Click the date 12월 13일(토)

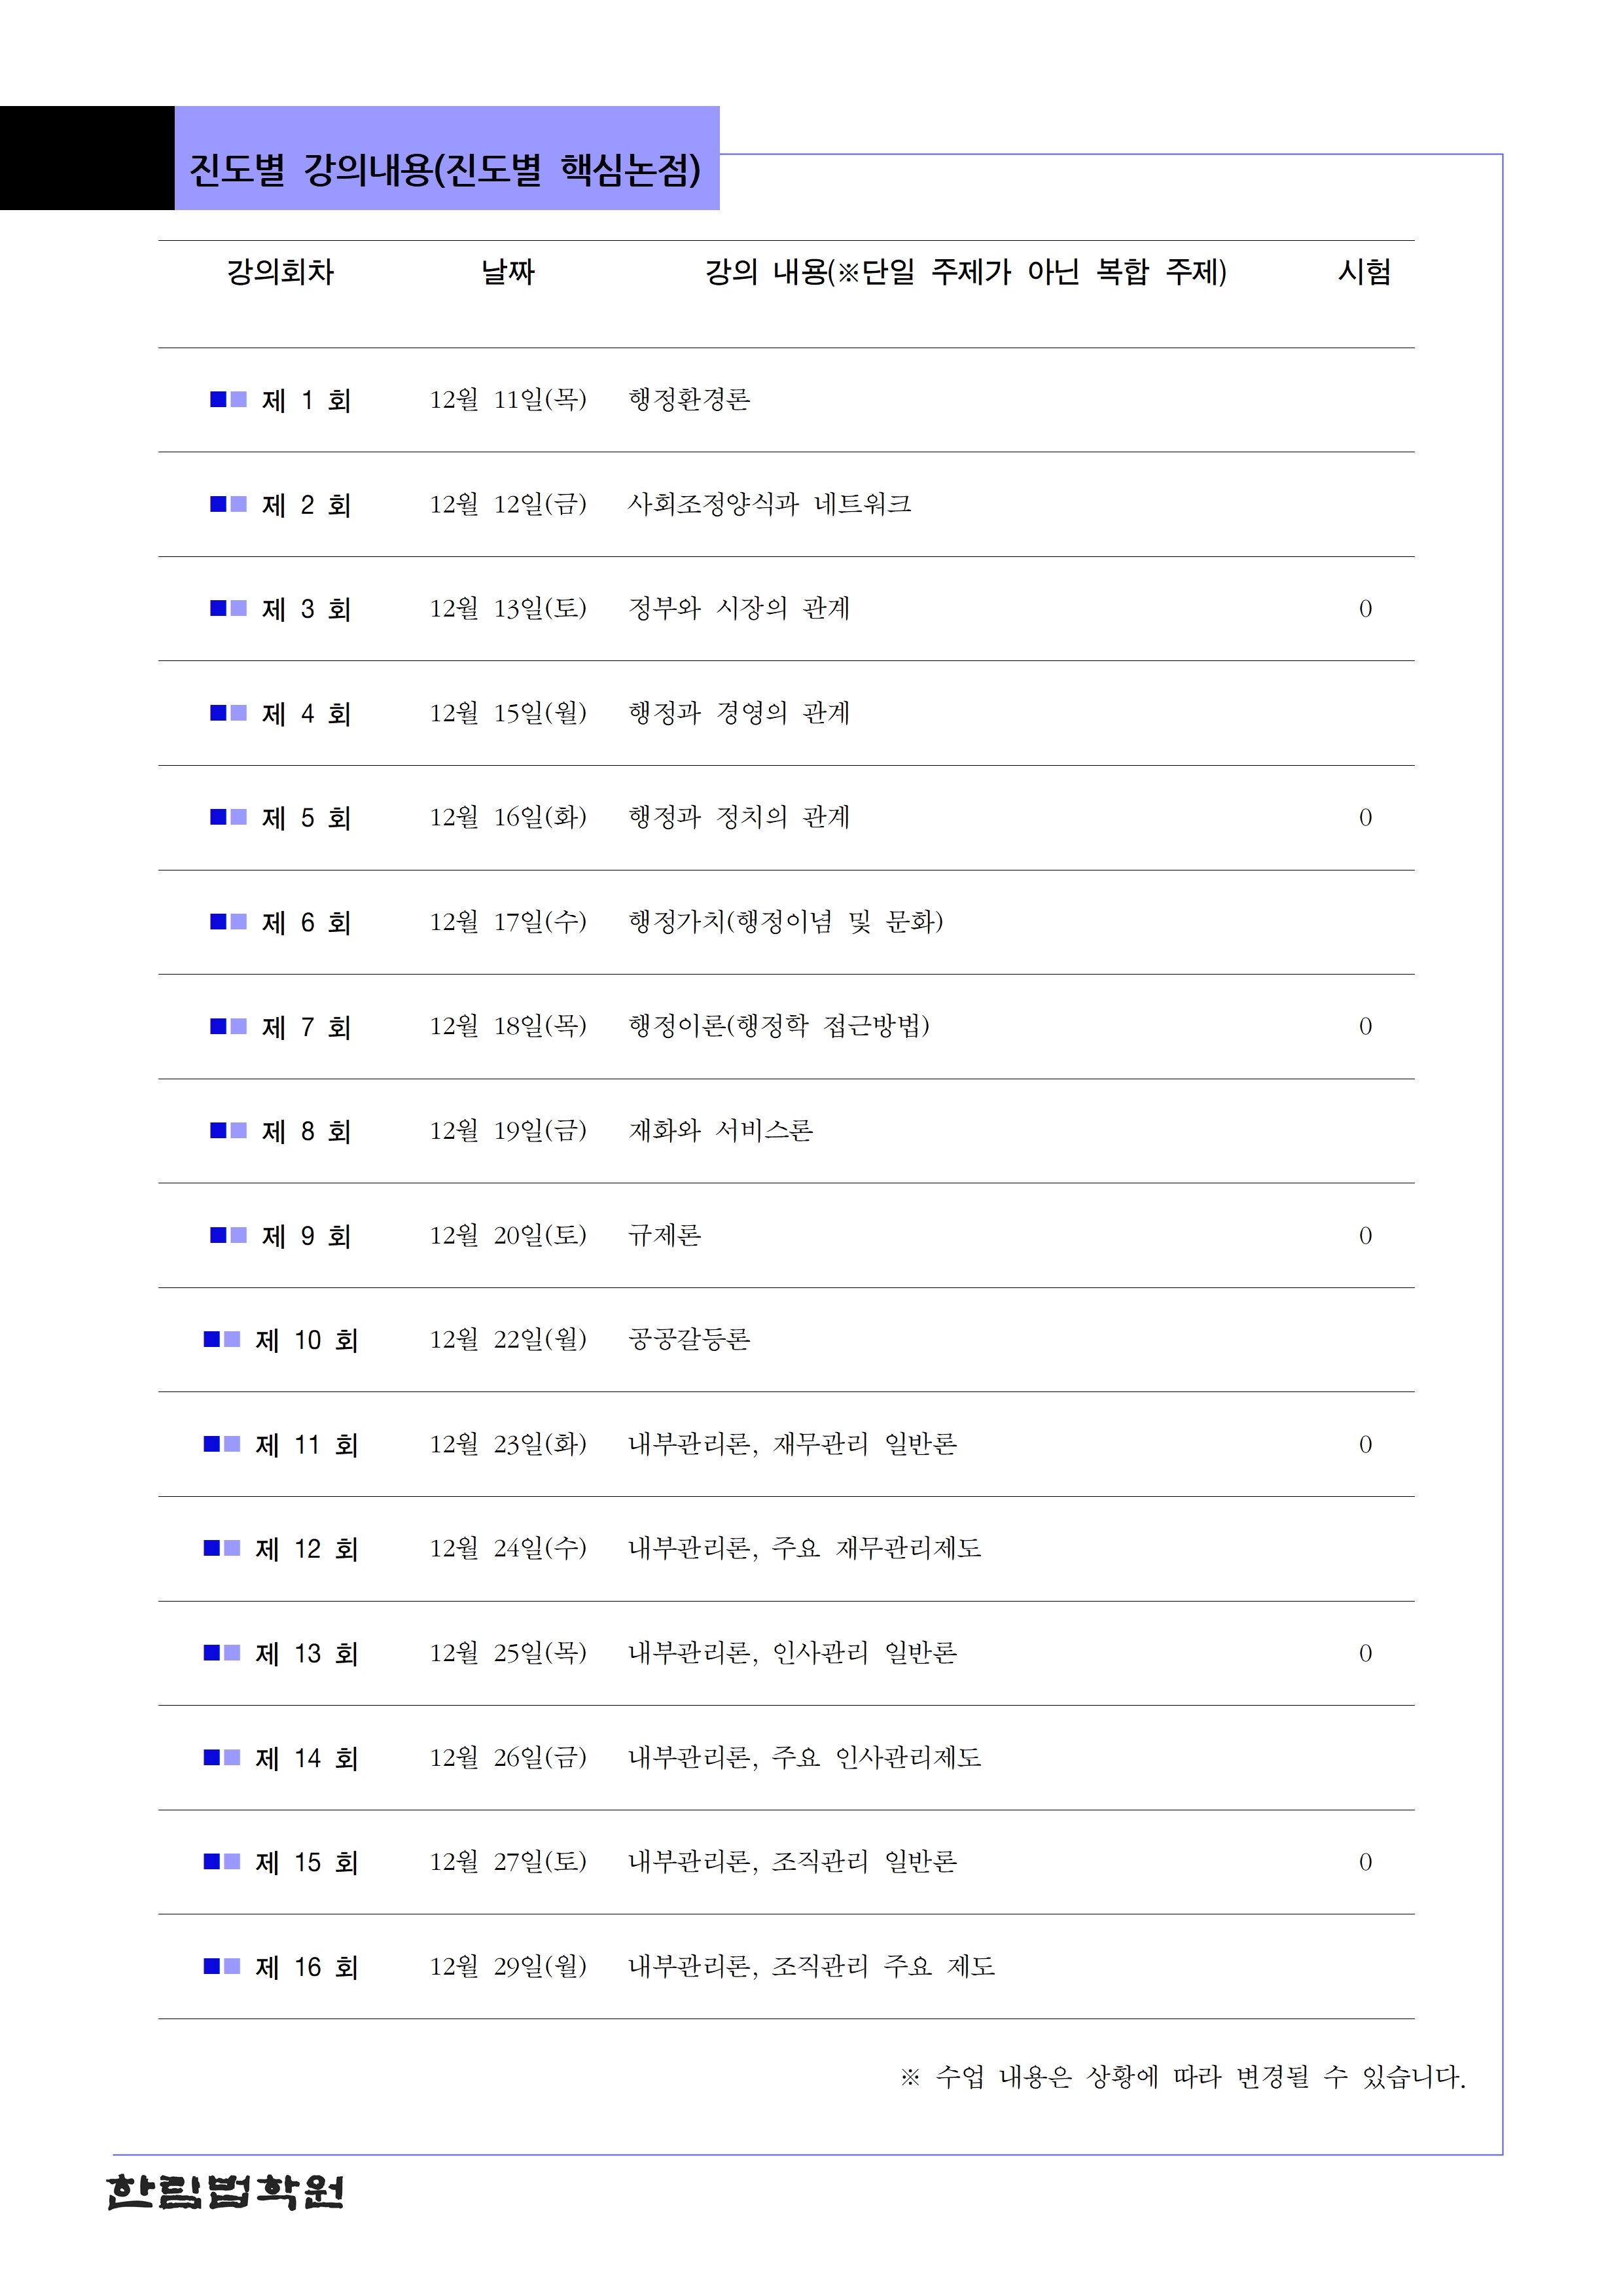click(x=508, y=608)
